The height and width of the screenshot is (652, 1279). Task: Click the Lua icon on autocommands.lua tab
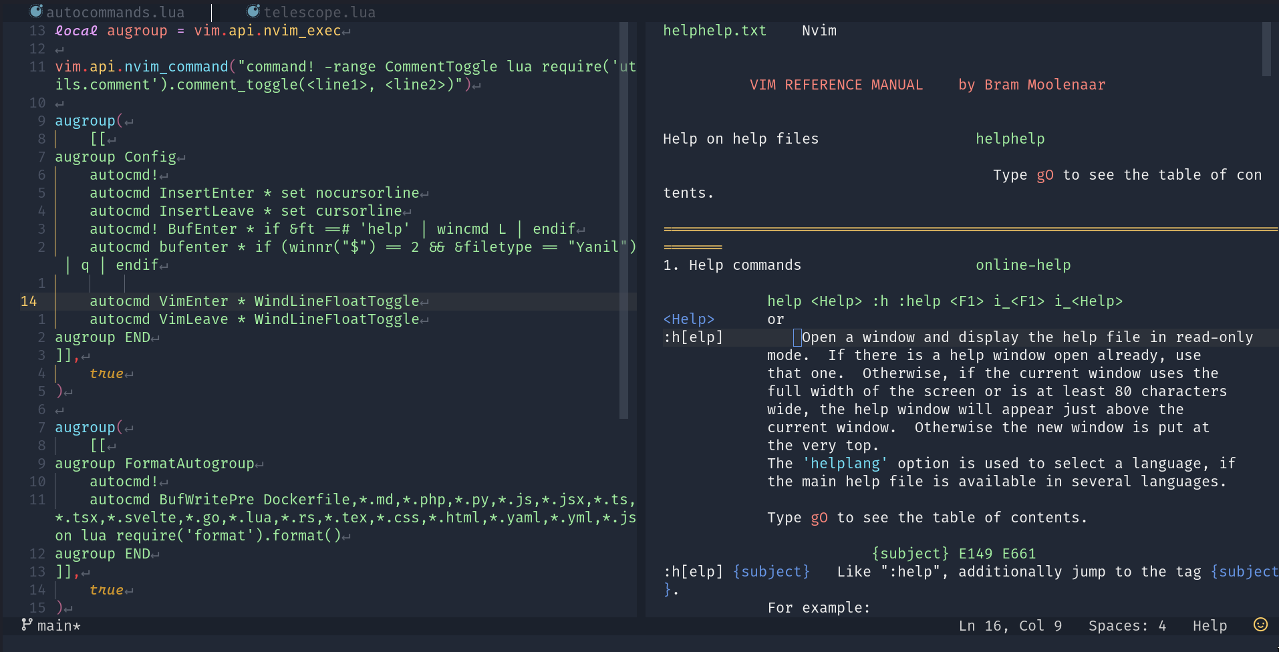[x=36, y=11]
